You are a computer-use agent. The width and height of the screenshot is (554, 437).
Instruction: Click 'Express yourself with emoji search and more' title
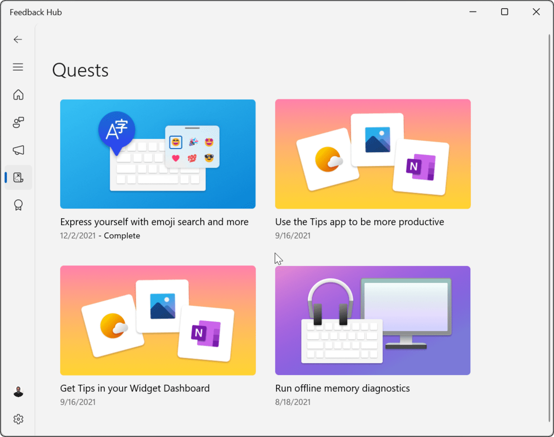[x=154, y=222]
